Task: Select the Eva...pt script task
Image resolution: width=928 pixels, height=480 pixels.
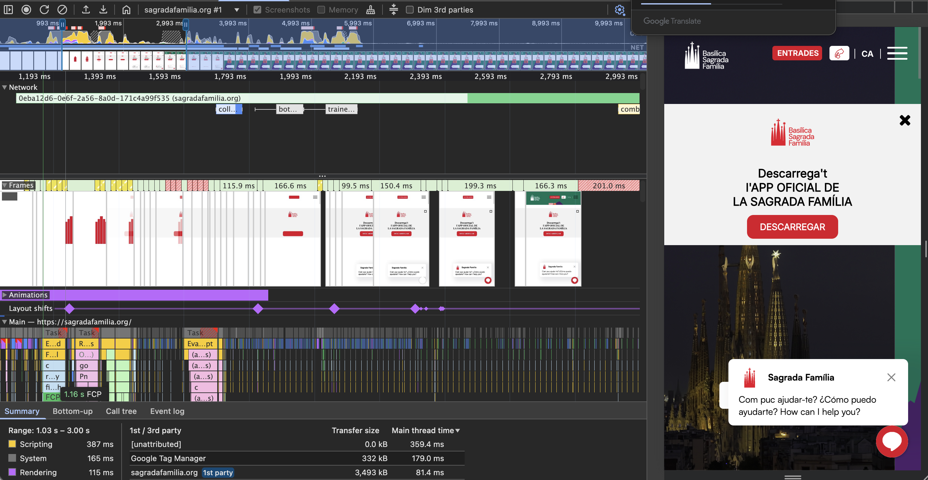Action: coord(201,344)
